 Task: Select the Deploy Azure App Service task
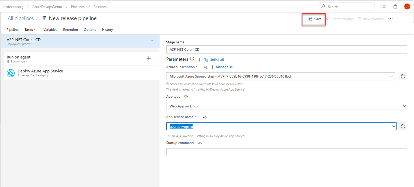82,73
